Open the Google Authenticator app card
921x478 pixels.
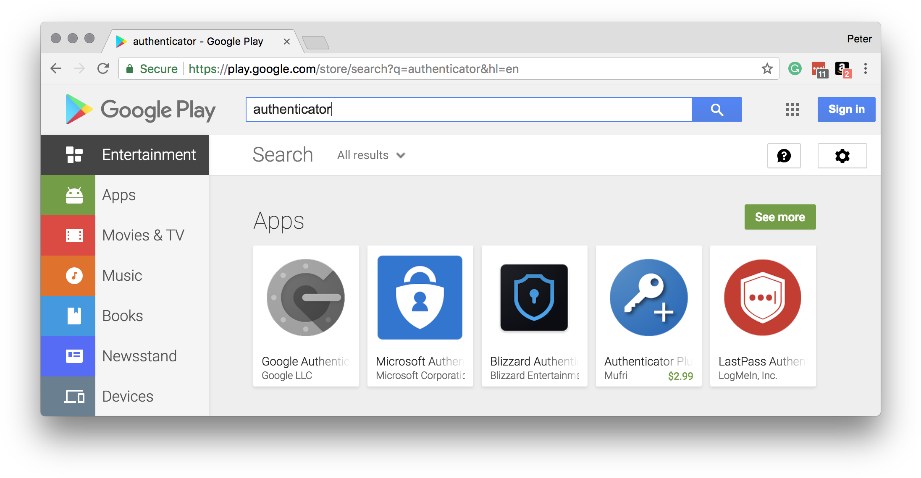(306, 316)
